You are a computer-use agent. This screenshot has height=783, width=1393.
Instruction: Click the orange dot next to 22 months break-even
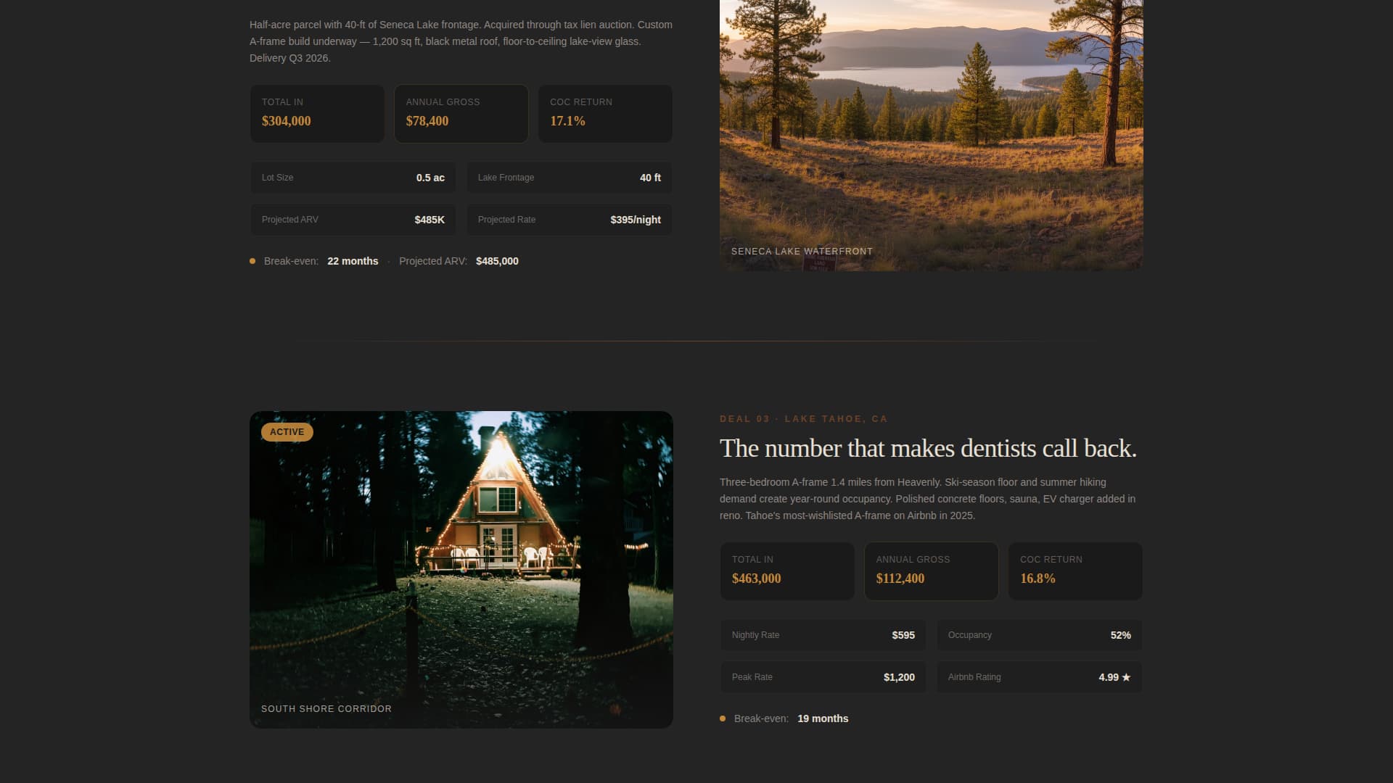[x=252, y=260]
